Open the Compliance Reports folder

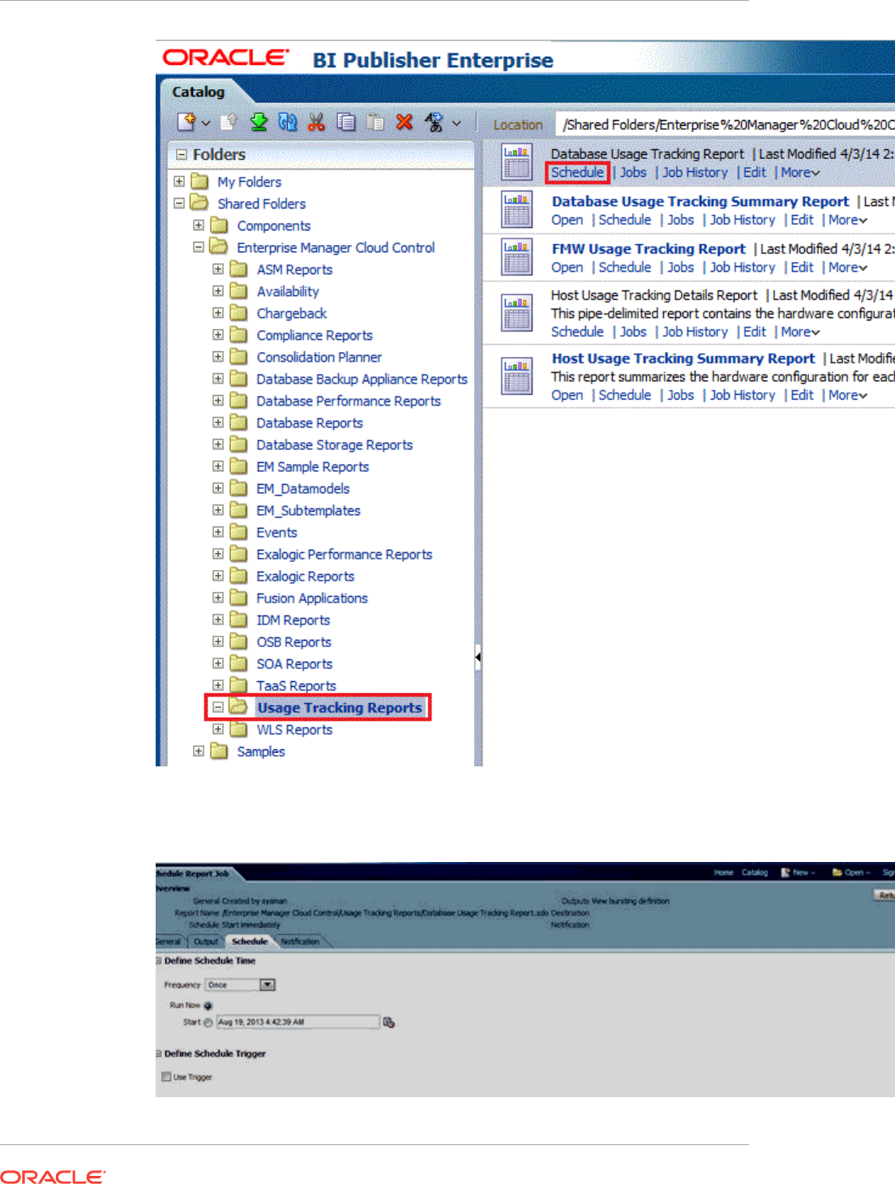pyautogui.click(x=315, y=335)
